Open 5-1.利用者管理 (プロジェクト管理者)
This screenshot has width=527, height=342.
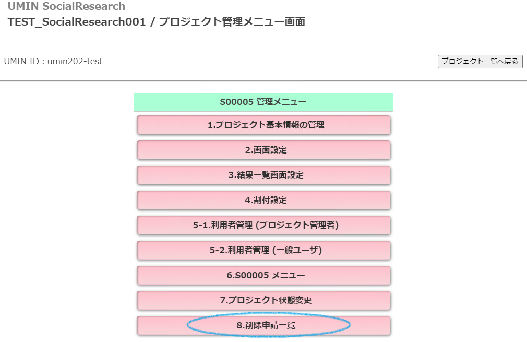pyautogui.click(x=263, y=226)
